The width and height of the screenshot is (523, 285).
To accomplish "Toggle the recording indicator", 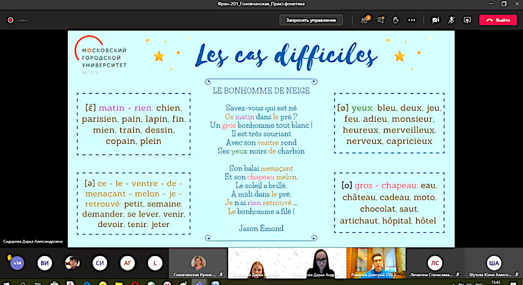I will [x=10, y=20].
